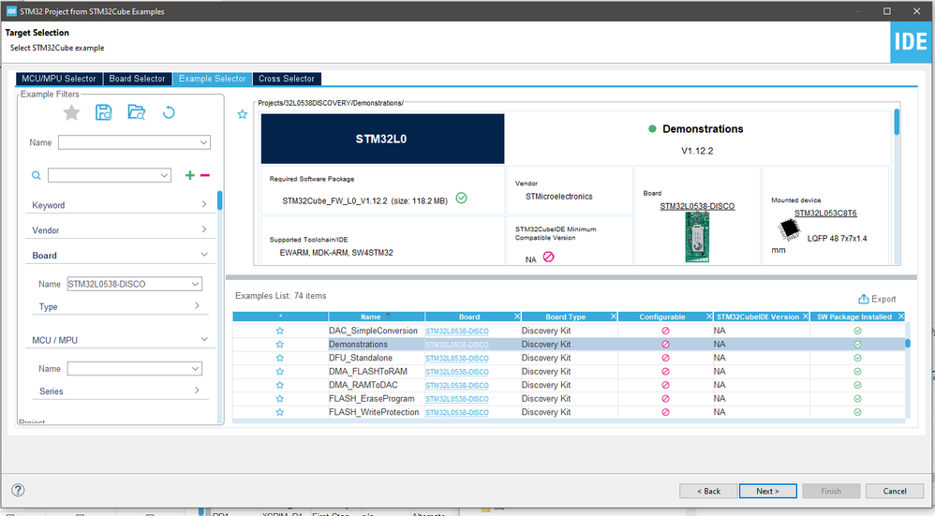This screenshot has height=516, width=935.
Task: Switch to Board Selector tab
Action: [137, 79]
